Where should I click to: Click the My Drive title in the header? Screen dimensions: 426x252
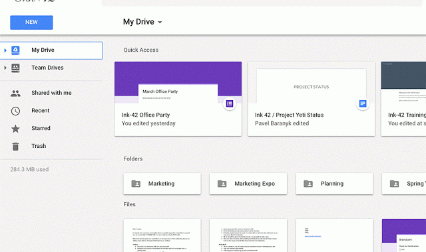[x=138, y=22]
